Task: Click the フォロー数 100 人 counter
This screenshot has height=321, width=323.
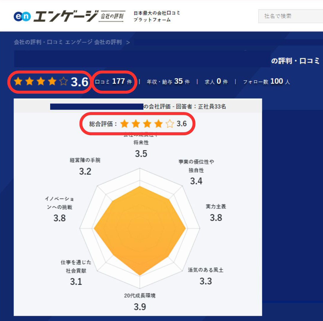Action: 266,81
